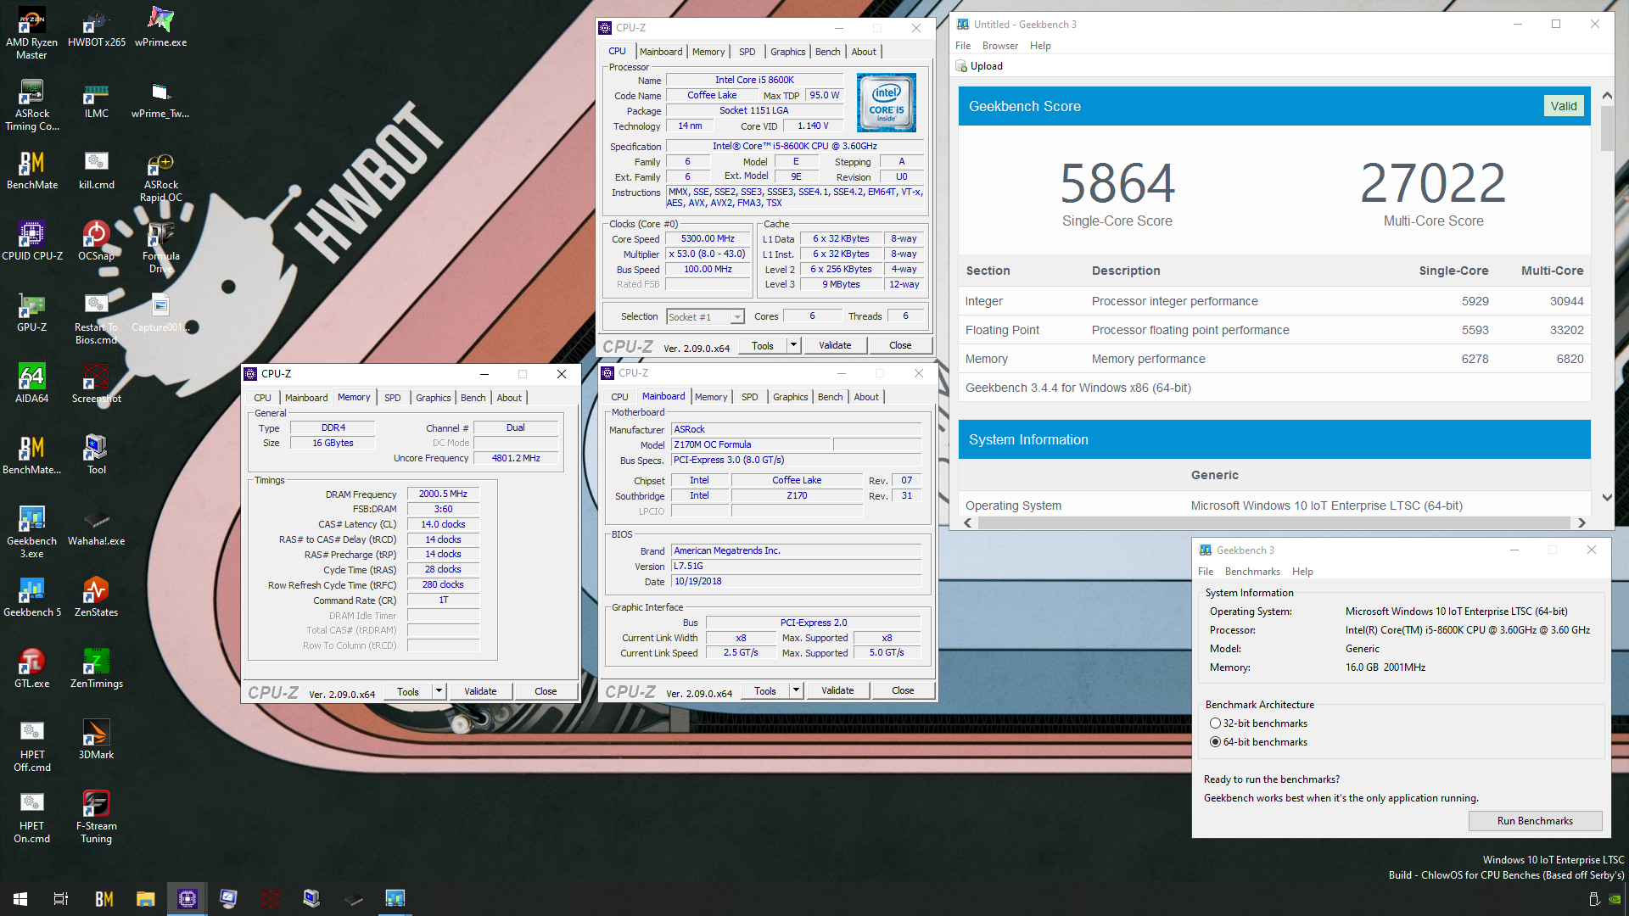This screenshot has width=1629, height=916.
Task: Click the About tab in Memory CPU-Z
Action: click(509, 398)
